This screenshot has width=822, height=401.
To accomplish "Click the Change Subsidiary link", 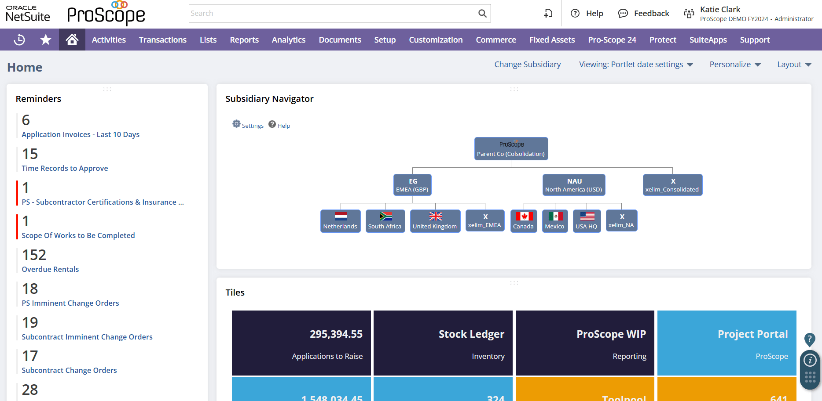I will (x=527, y=64).
